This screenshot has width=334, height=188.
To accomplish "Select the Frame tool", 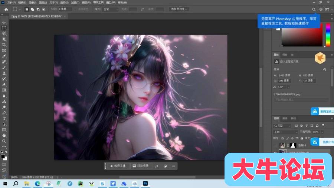I will (x=4, y=50).
